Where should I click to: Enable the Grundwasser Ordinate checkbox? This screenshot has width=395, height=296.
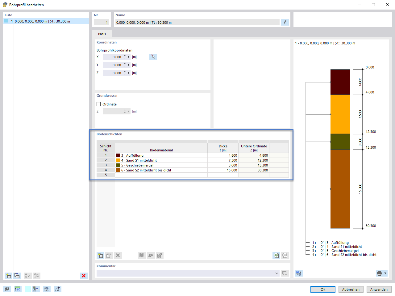(99, 104)
